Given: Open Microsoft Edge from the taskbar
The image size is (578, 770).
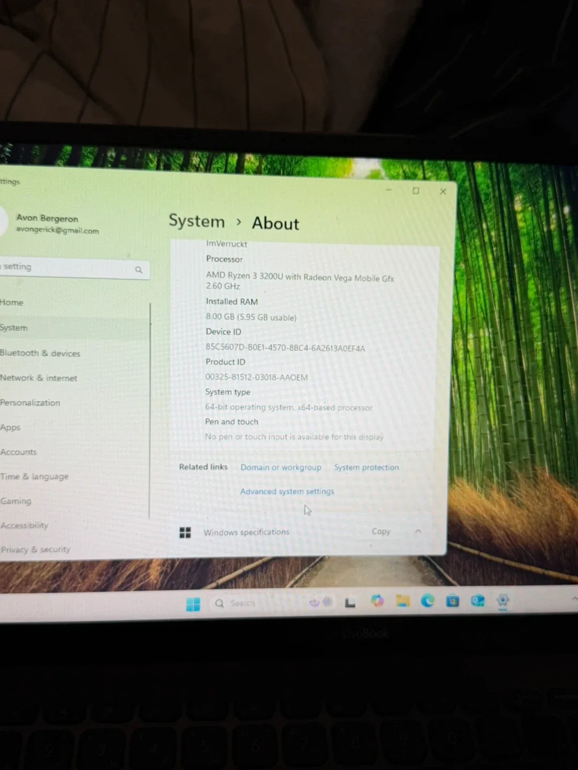Looking at the screenshot, I should 428,602.
